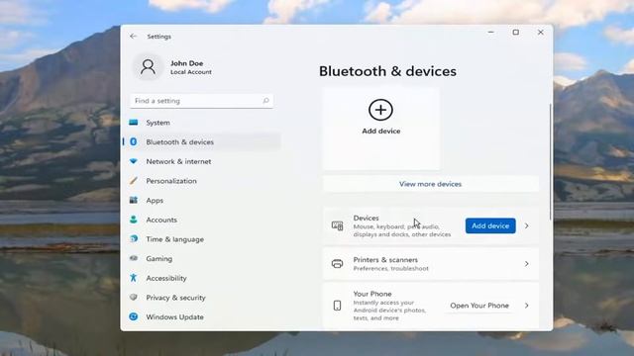This screenshot has height=356, width=634.
Task: Expand Your Phone row chevron
Action: pos(526,306)
